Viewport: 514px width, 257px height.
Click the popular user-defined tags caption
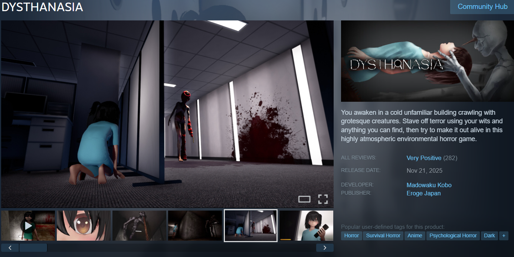click(x=393, y=227)
